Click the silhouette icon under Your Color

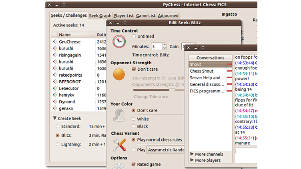point(119,115)
